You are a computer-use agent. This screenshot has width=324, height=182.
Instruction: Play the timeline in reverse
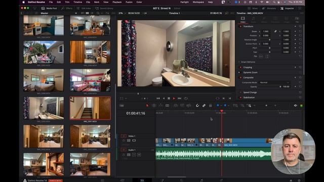click(164, 99)
